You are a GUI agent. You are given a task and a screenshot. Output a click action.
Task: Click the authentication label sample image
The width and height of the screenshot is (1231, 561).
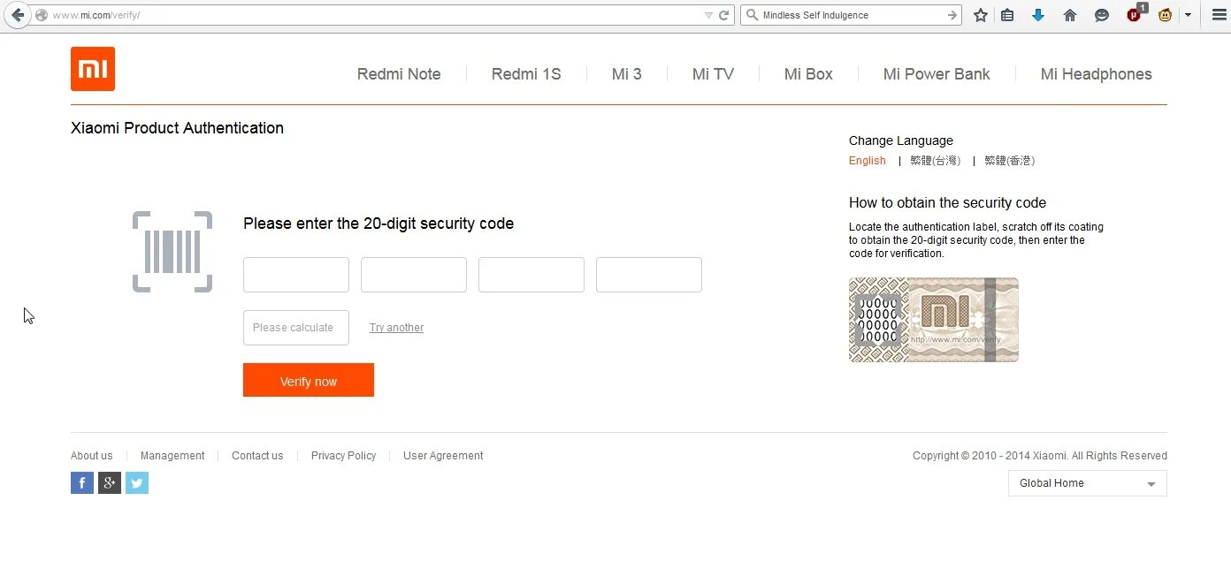coord(933,320)
